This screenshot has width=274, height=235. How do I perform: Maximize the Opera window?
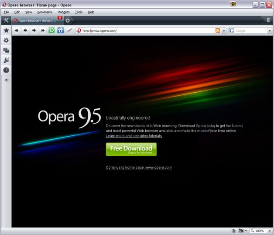pos(262,5)
